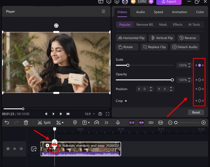The height and width of the screenshot is (167, 210).
Task: Click the Opacity slider handle
Action: click(x=172, y=80)
